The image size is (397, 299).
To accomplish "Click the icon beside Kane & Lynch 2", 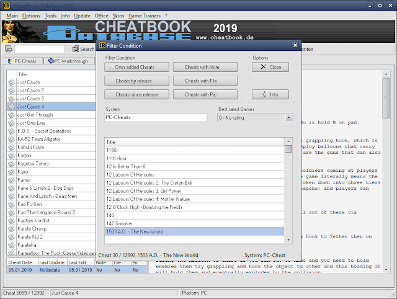I will [x=11, y=188].
